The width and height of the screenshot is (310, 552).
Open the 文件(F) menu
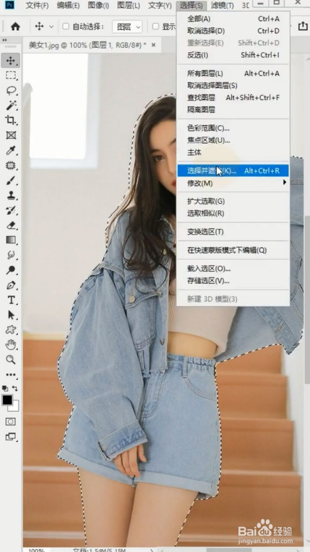(x=37, y=6)
